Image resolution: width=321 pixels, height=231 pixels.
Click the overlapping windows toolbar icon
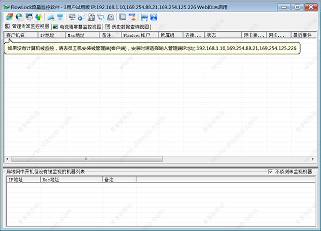coord(101,17)
